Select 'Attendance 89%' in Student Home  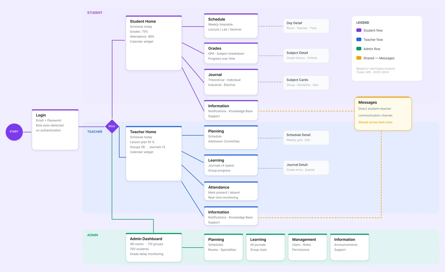(x=142, y=37)
